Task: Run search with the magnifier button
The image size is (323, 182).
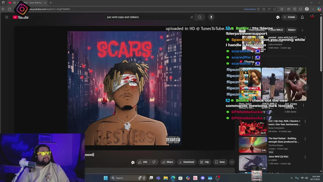Action: 200,17
